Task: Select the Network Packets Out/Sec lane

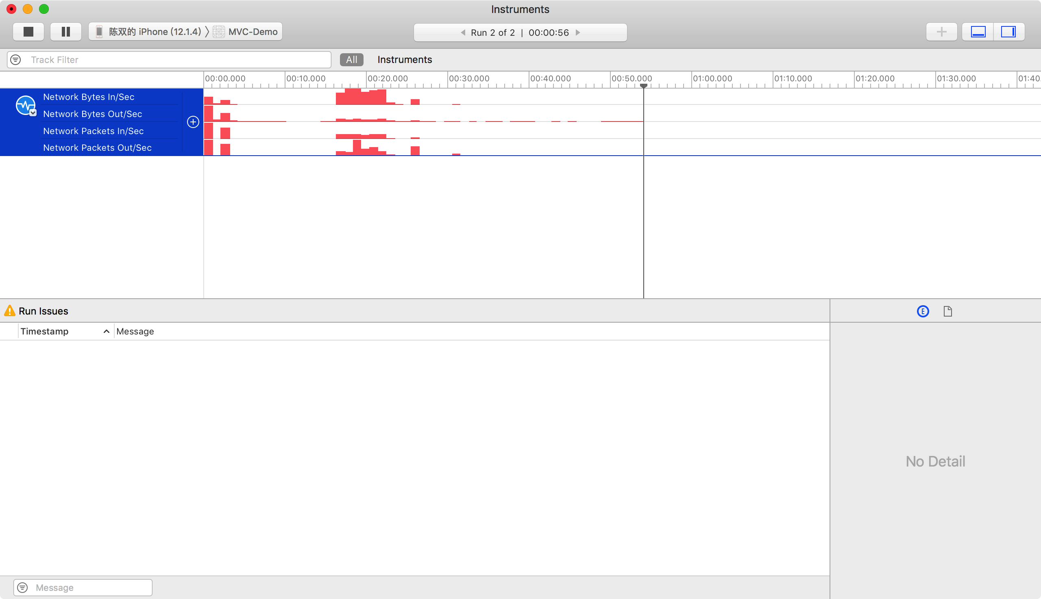Action: [97, 148]
